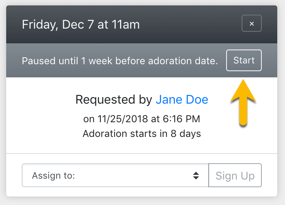Screen dimensions: 285x205
Task: Click "Adoration starts in 8 days" text
Action: [x=142, y=134]
